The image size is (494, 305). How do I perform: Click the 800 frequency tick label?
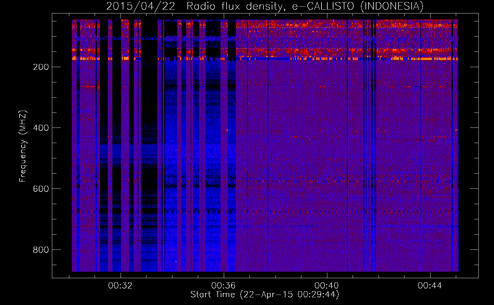tap(41, 250)
